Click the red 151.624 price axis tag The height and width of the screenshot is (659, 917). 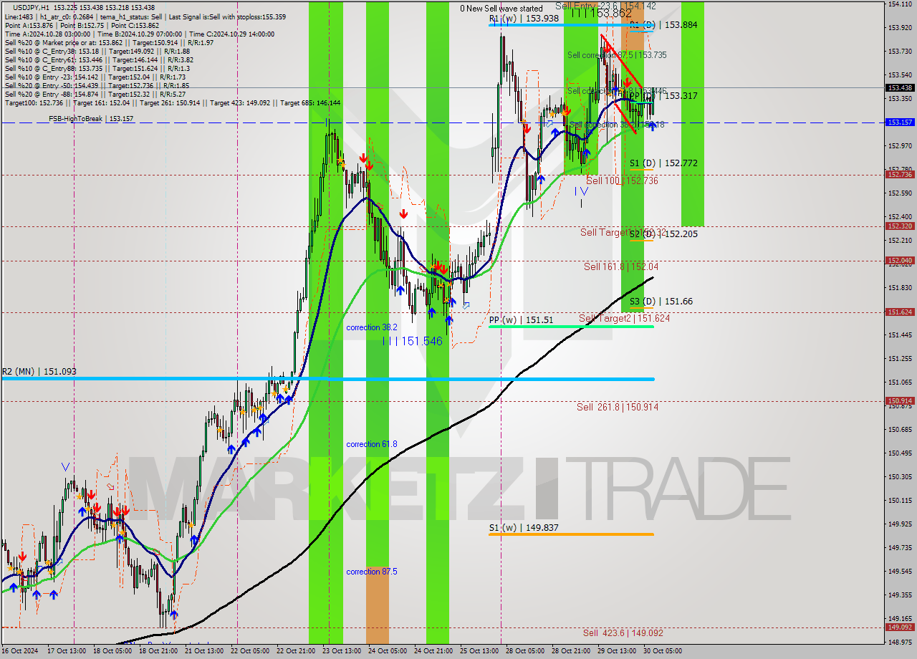coord(900,312)
